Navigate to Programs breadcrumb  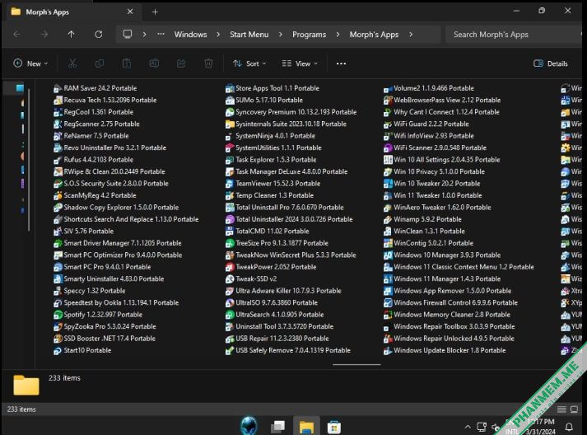click(310, 35)
